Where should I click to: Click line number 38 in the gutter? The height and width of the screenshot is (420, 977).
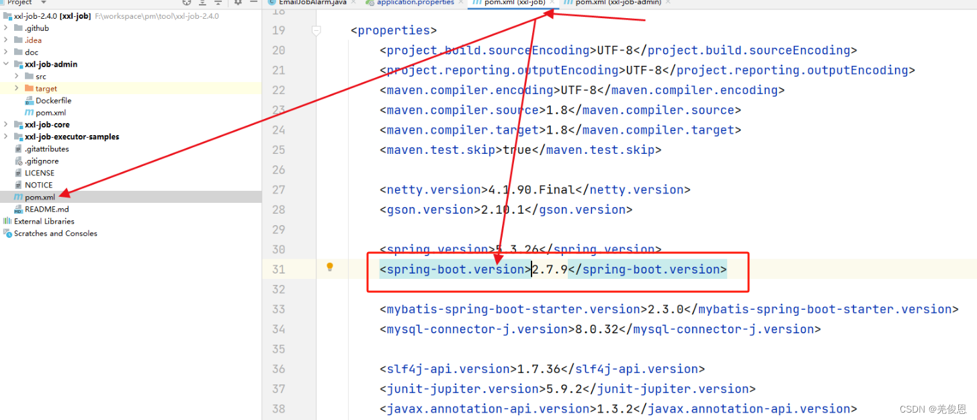278,409
